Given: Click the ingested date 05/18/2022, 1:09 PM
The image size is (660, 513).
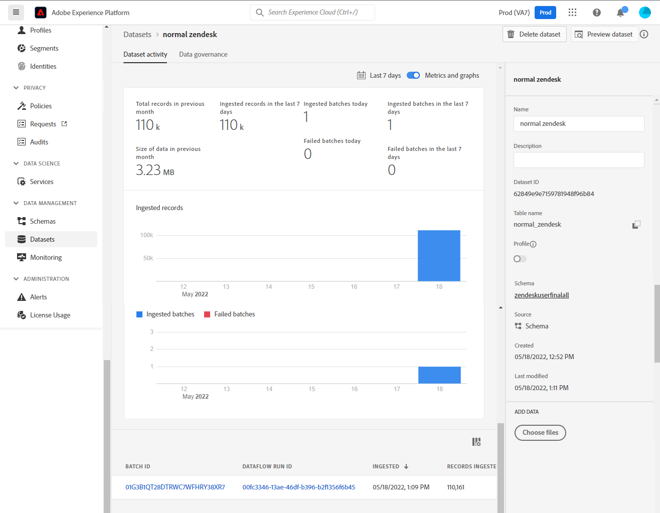Looking at the screenshot, I should point(401,487).
